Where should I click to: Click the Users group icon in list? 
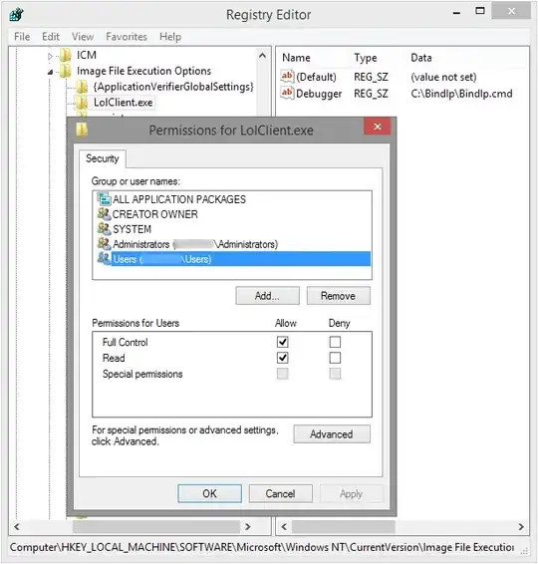point(104,258)
